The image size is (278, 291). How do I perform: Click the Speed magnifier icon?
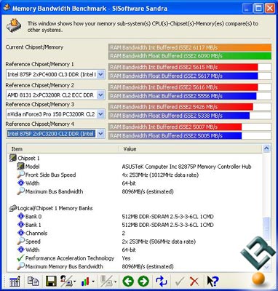click(21, 242)
